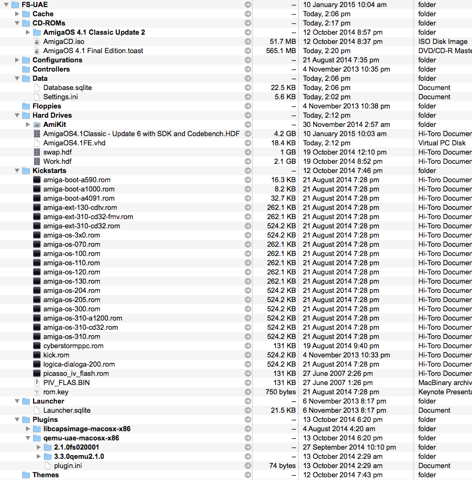Click the 4.2 GB size value
Viewport: 472px width, 480px height.
(285, 134)
